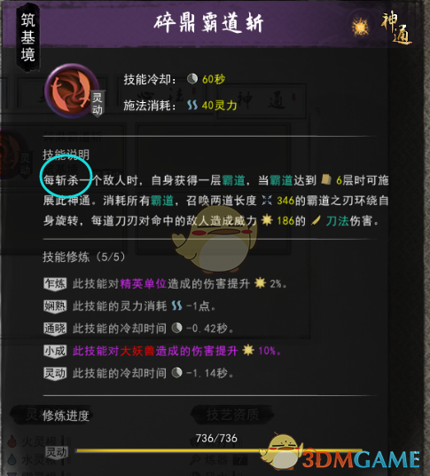Select the 乍炼 training stage badge
Viewport: 430px width, 476px height.
point(55,284)
